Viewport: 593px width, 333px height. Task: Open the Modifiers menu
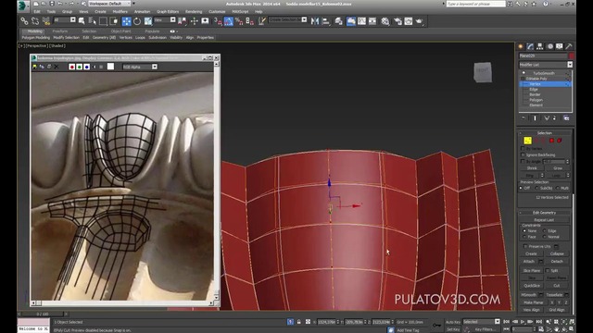(120, 12)
